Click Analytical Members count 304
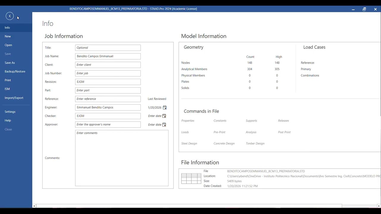381x214 pixels. [x=250, y=69]
